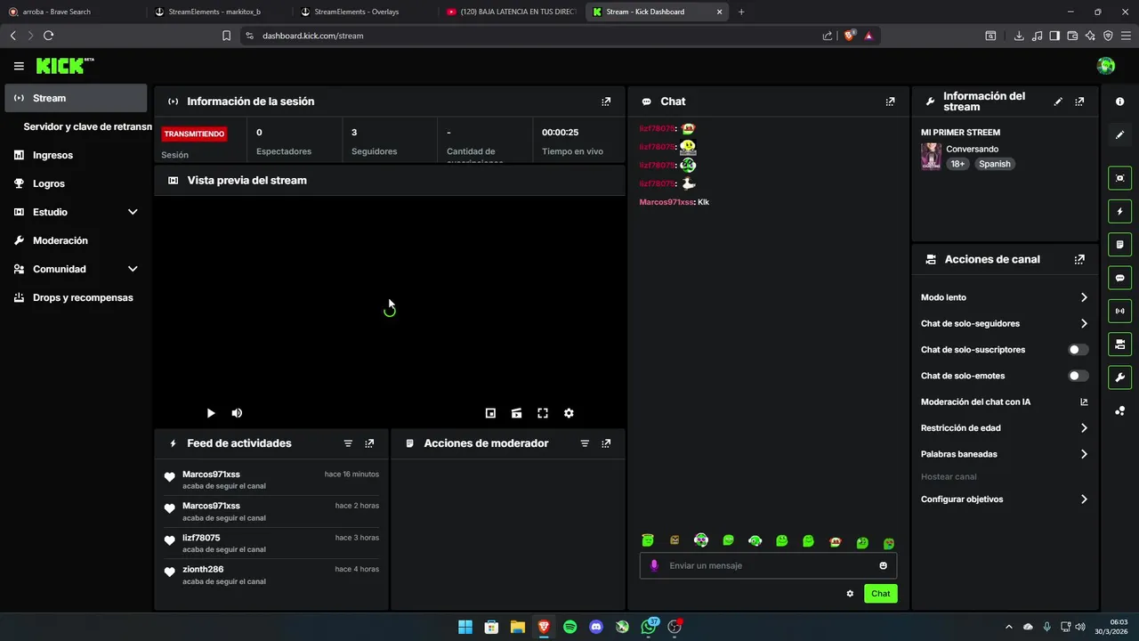This screenshot has height=641, width=1139.
Task: Open Discord from the Windows taskbar
Action: pyautogui.click(x=596, y=627)
